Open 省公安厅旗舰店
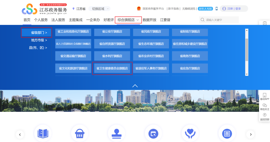Viewport: 270px width, 142px height. click(112, 32)
